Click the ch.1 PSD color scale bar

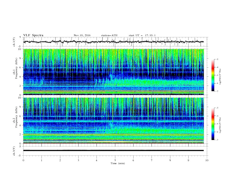(x=213, y=75)
